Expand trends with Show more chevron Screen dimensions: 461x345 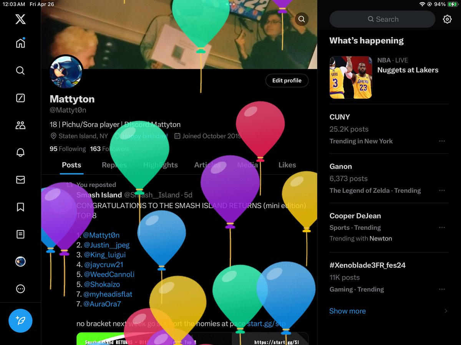click(x=446, y=311)
